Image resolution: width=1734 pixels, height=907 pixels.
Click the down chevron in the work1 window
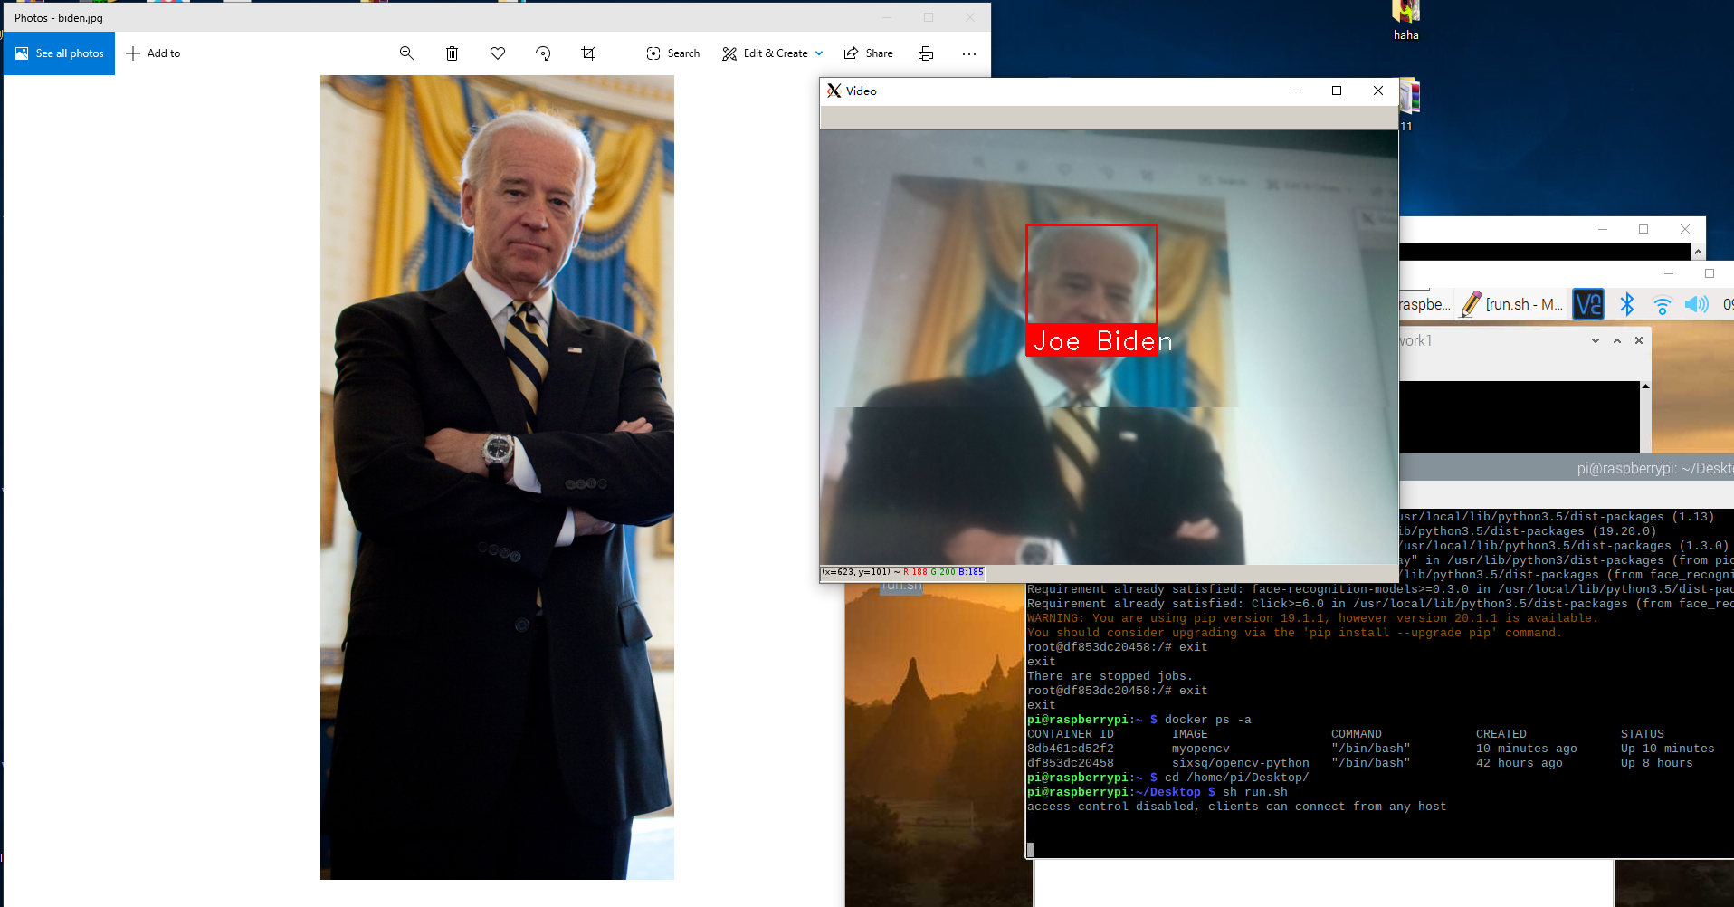(x=1596, y=340)
